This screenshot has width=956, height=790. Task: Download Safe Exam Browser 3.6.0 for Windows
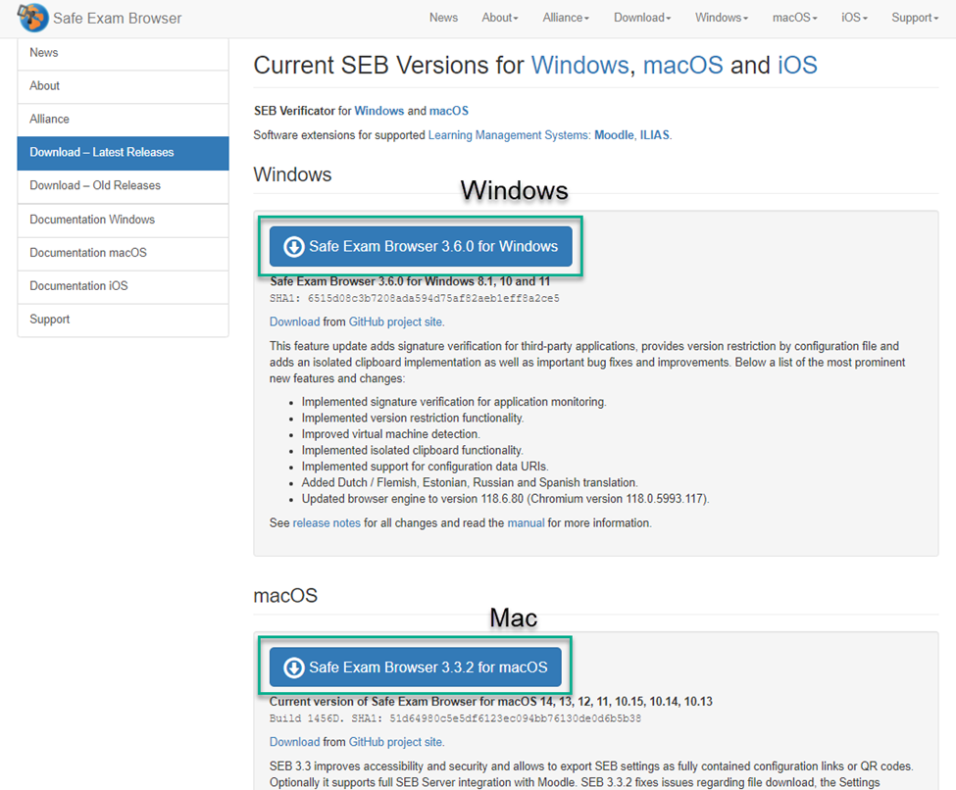(420, 246)
